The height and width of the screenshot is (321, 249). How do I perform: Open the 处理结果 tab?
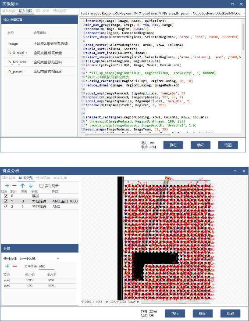(x=43, y=178)
